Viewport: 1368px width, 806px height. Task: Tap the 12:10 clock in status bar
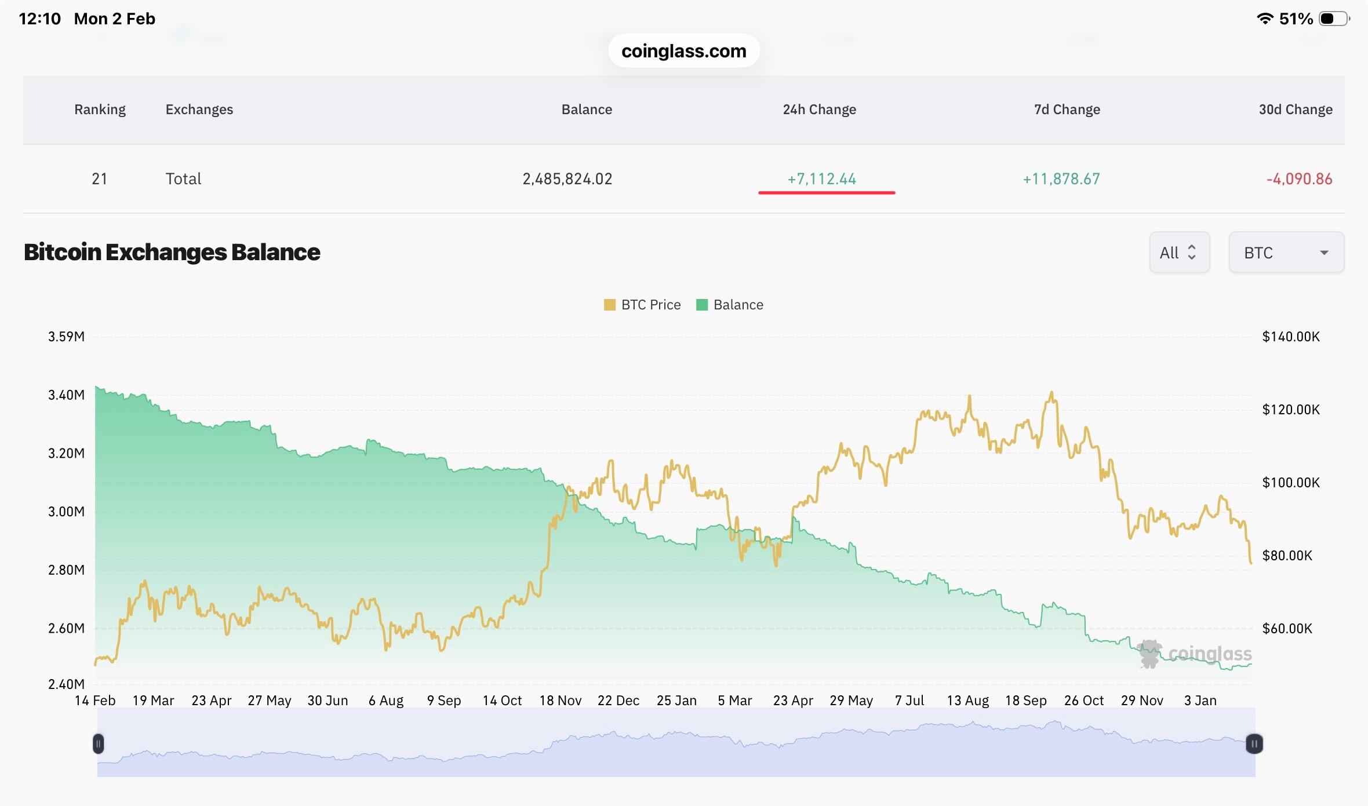[x=39, y=19]
